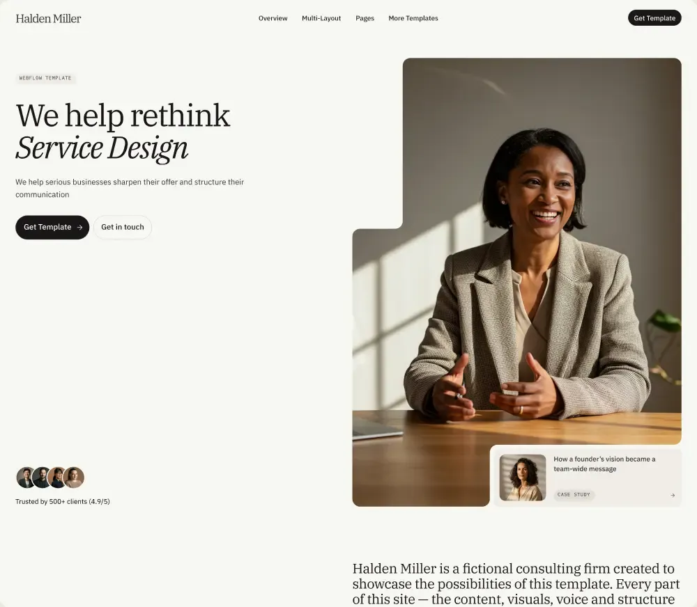Click the Webflow Template tag
This screenshot has width=697, height=607.
[45, 78]
